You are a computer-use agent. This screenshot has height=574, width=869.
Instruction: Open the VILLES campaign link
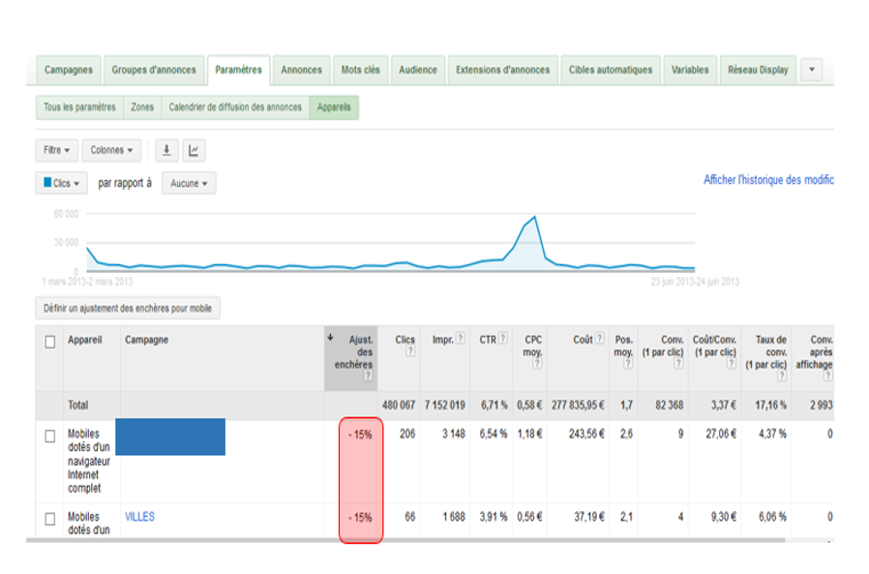[139, 517]
